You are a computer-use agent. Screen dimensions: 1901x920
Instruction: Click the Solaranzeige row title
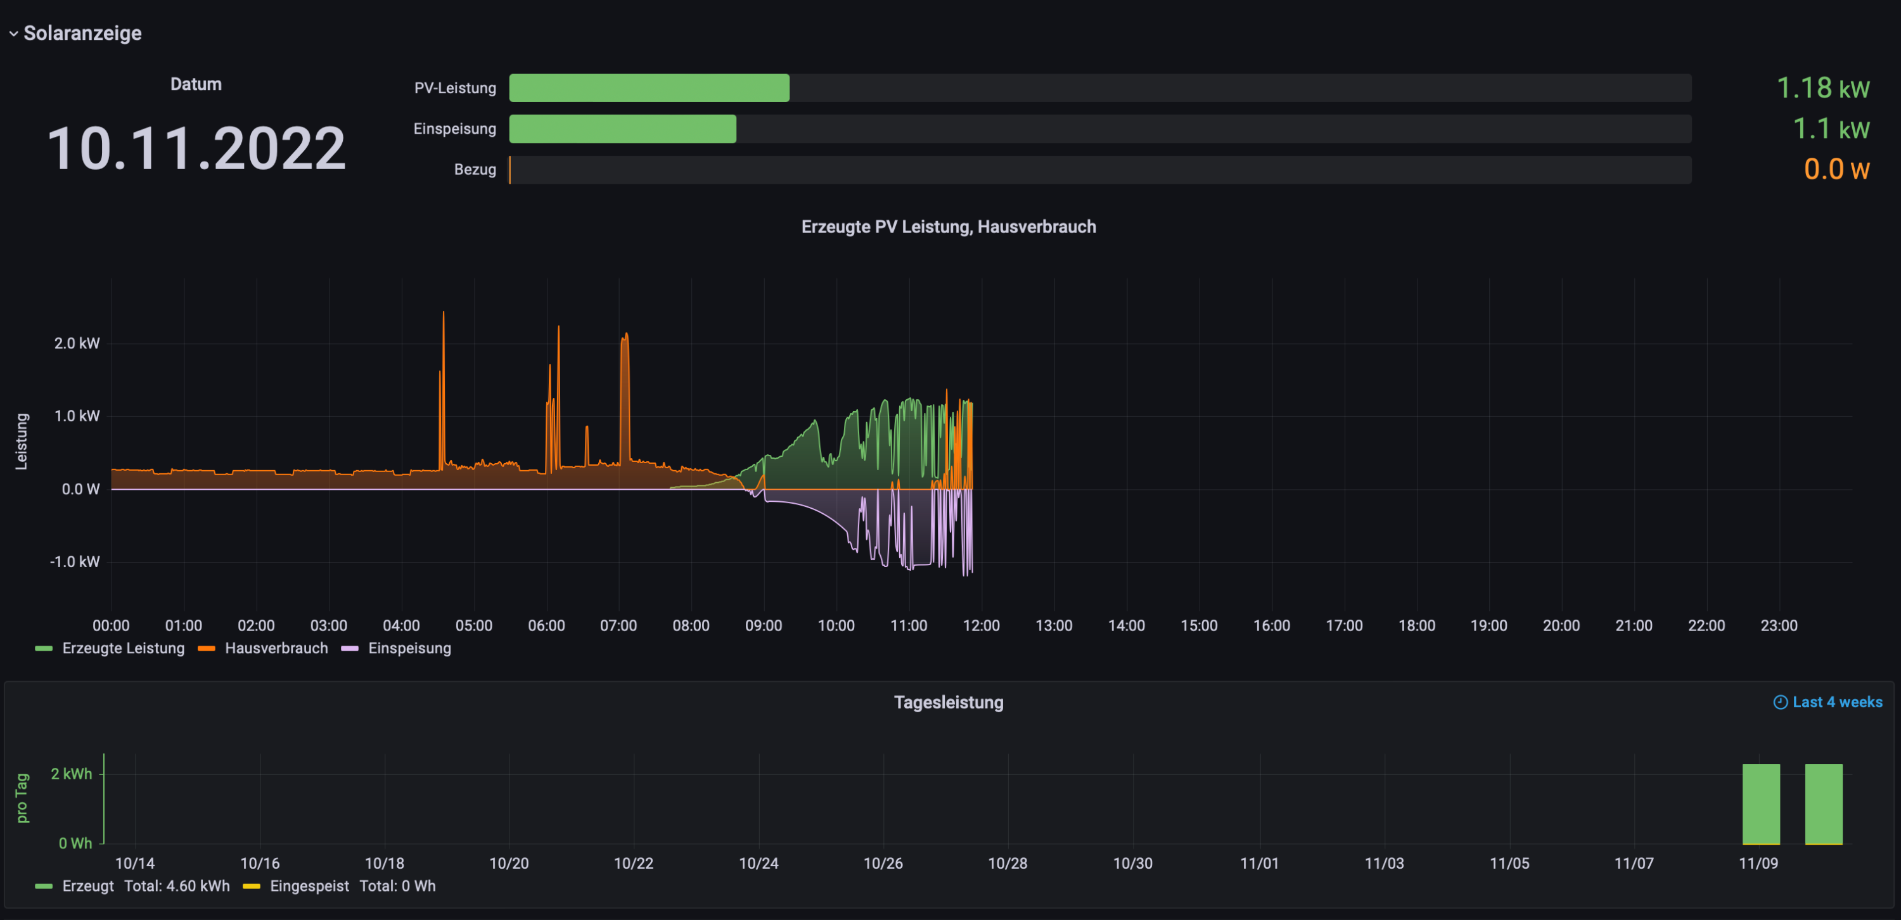point(82,34)
